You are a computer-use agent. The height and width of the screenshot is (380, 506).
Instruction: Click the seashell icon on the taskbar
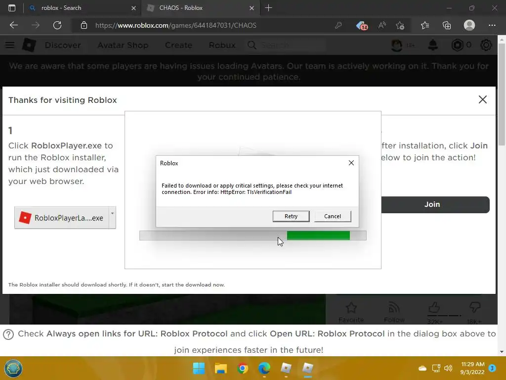coord(13,368)
